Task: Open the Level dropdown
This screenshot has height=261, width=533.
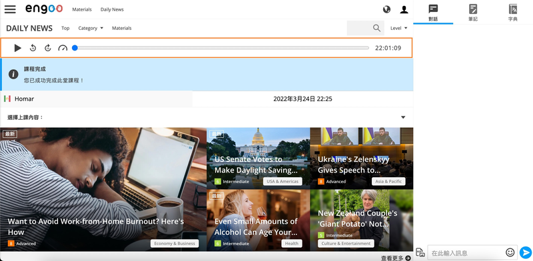Action: point(398,28)
